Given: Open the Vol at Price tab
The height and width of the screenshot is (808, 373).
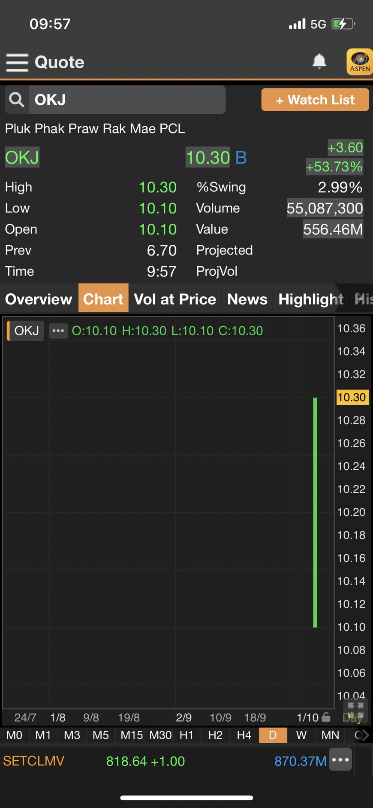Looking at the screenshot, I should point(175,299).
